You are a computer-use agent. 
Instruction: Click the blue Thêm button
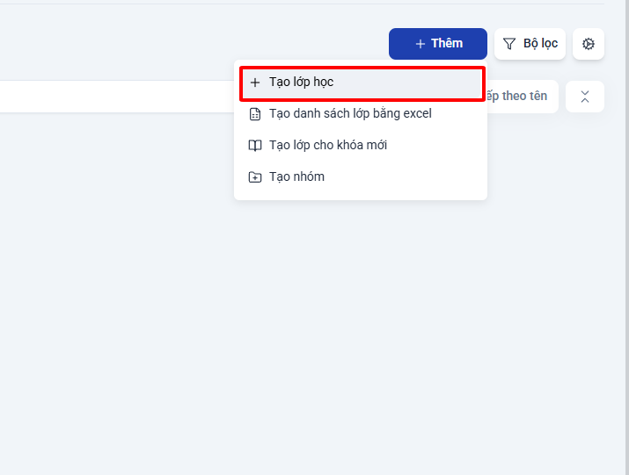pos(437,44)
